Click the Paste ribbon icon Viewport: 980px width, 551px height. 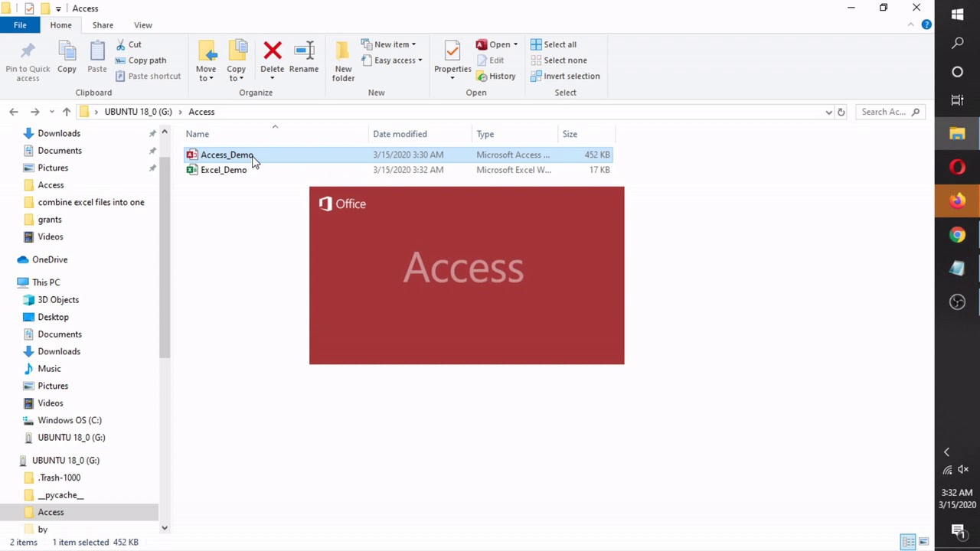[x=97, y=58]
